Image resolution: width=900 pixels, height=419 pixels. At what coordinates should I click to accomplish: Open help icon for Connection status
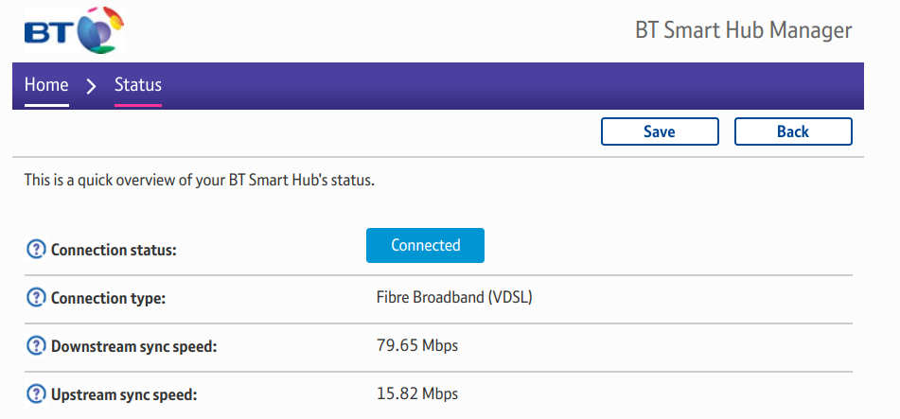pyautogui.click(x=35, y=250)
